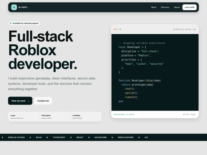
Task: Select the Full stack card
Action: (x=55, y=117)
